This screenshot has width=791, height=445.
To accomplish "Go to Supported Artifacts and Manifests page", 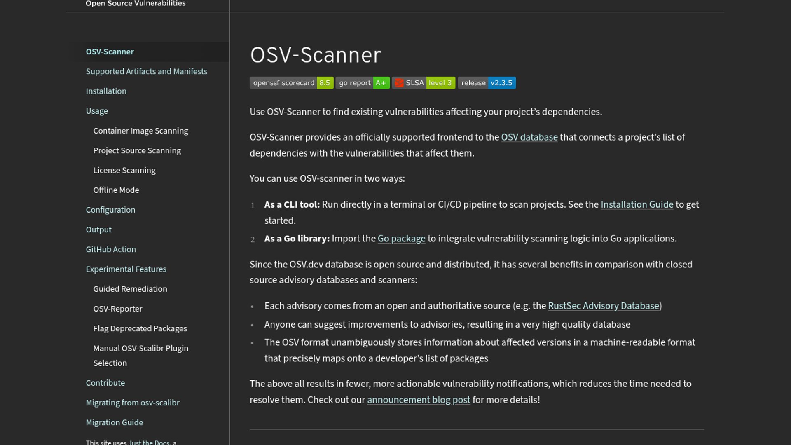I will (146, 72).
